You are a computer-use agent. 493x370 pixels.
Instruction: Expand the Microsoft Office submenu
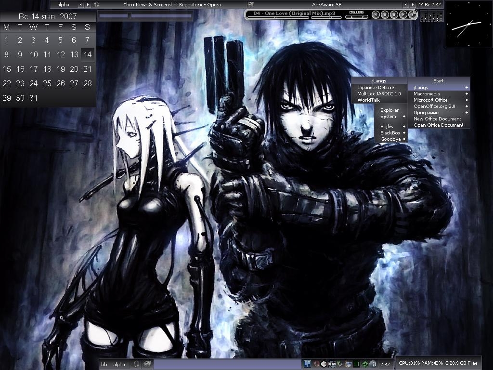pyautogui.click(x=439, y=100)
